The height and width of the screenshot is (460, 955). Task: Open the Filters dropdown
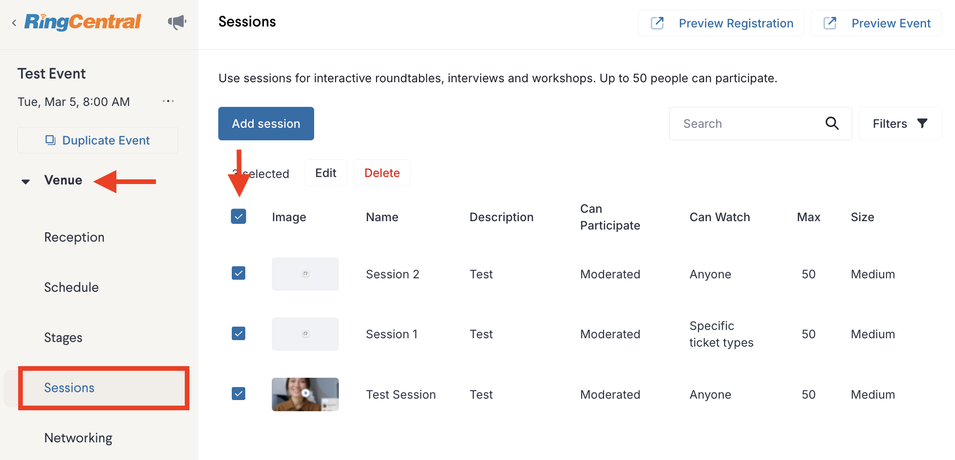[900, 124]
